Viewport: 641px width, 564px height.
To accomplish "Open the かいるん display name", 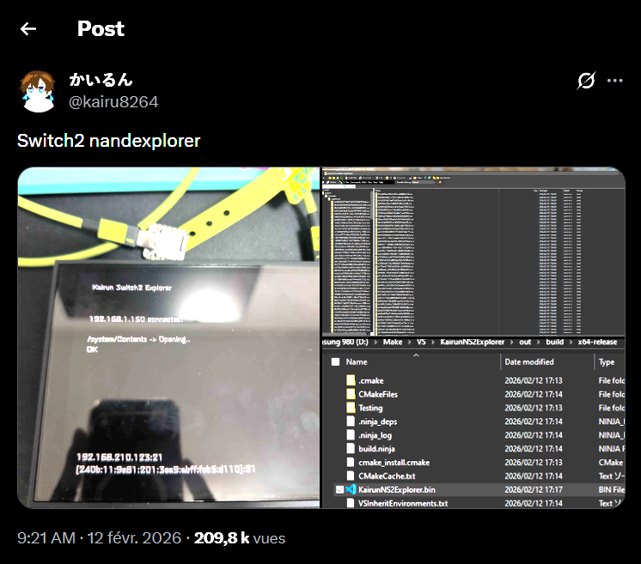I will pos(101,80).
